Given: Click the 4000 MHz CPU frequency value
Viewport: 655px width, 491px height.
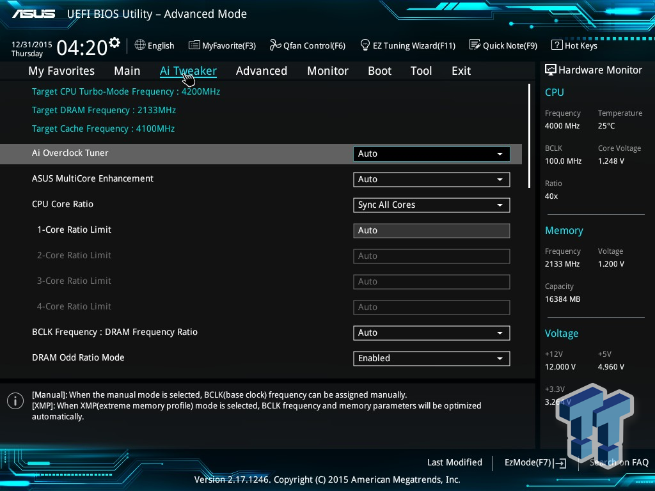Looking at the screenshot, I should (562, 126).
